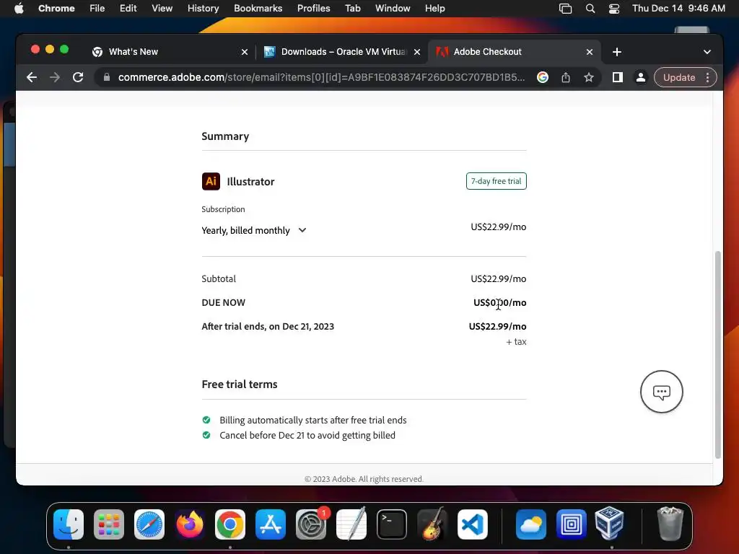739x554 pixels.
Task: Click the Google icon in address bar
Action: (543, 77)
